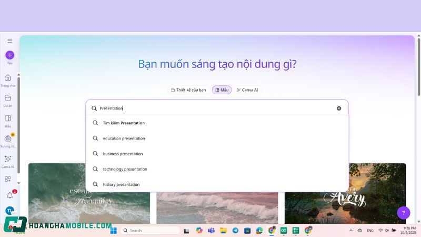Click the purple Tạo create button

[x=9, y=55]
